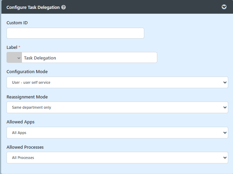Click the arrow on Reassignment Mode select
The height and width of the screenshot is (174, 233).
click(x=225, y=107)
